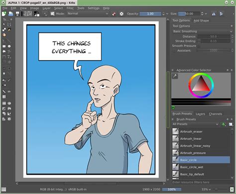Click the resource filter input field
This screenshot has width=236, height=194.
coord(202,182)
